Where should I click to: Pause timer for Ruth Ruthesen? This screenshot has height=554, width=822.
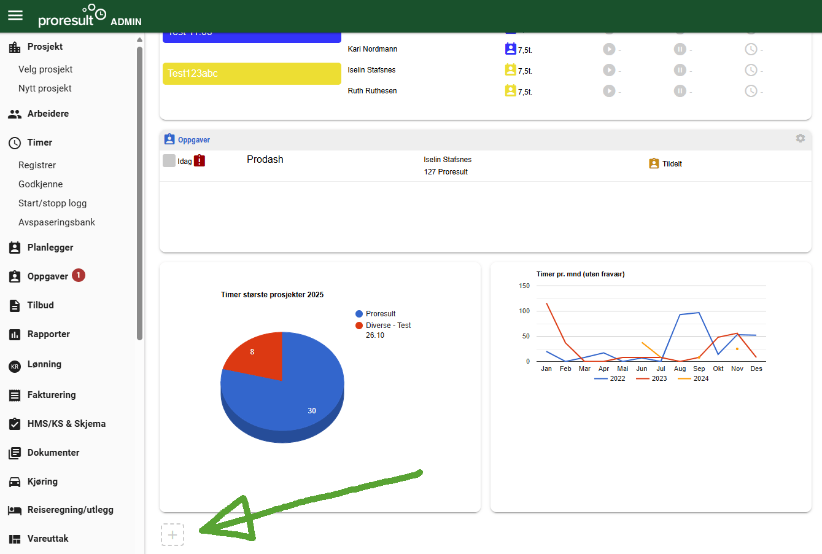click(x=680, y=92)
